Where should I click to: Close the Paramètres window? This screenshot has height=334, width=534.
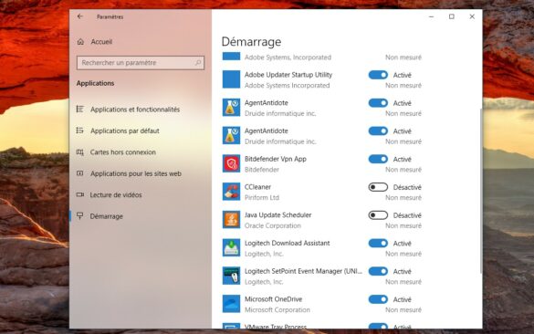[472, 16]
